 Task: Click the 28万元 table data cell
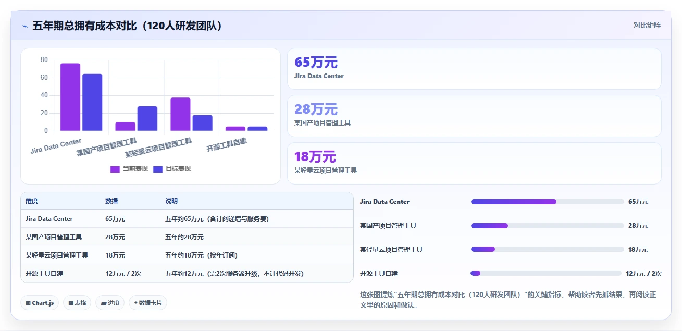115,237
